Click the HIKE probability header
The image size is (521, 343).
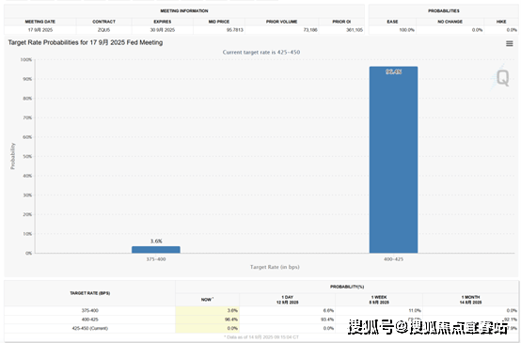[x=501, y=22]
